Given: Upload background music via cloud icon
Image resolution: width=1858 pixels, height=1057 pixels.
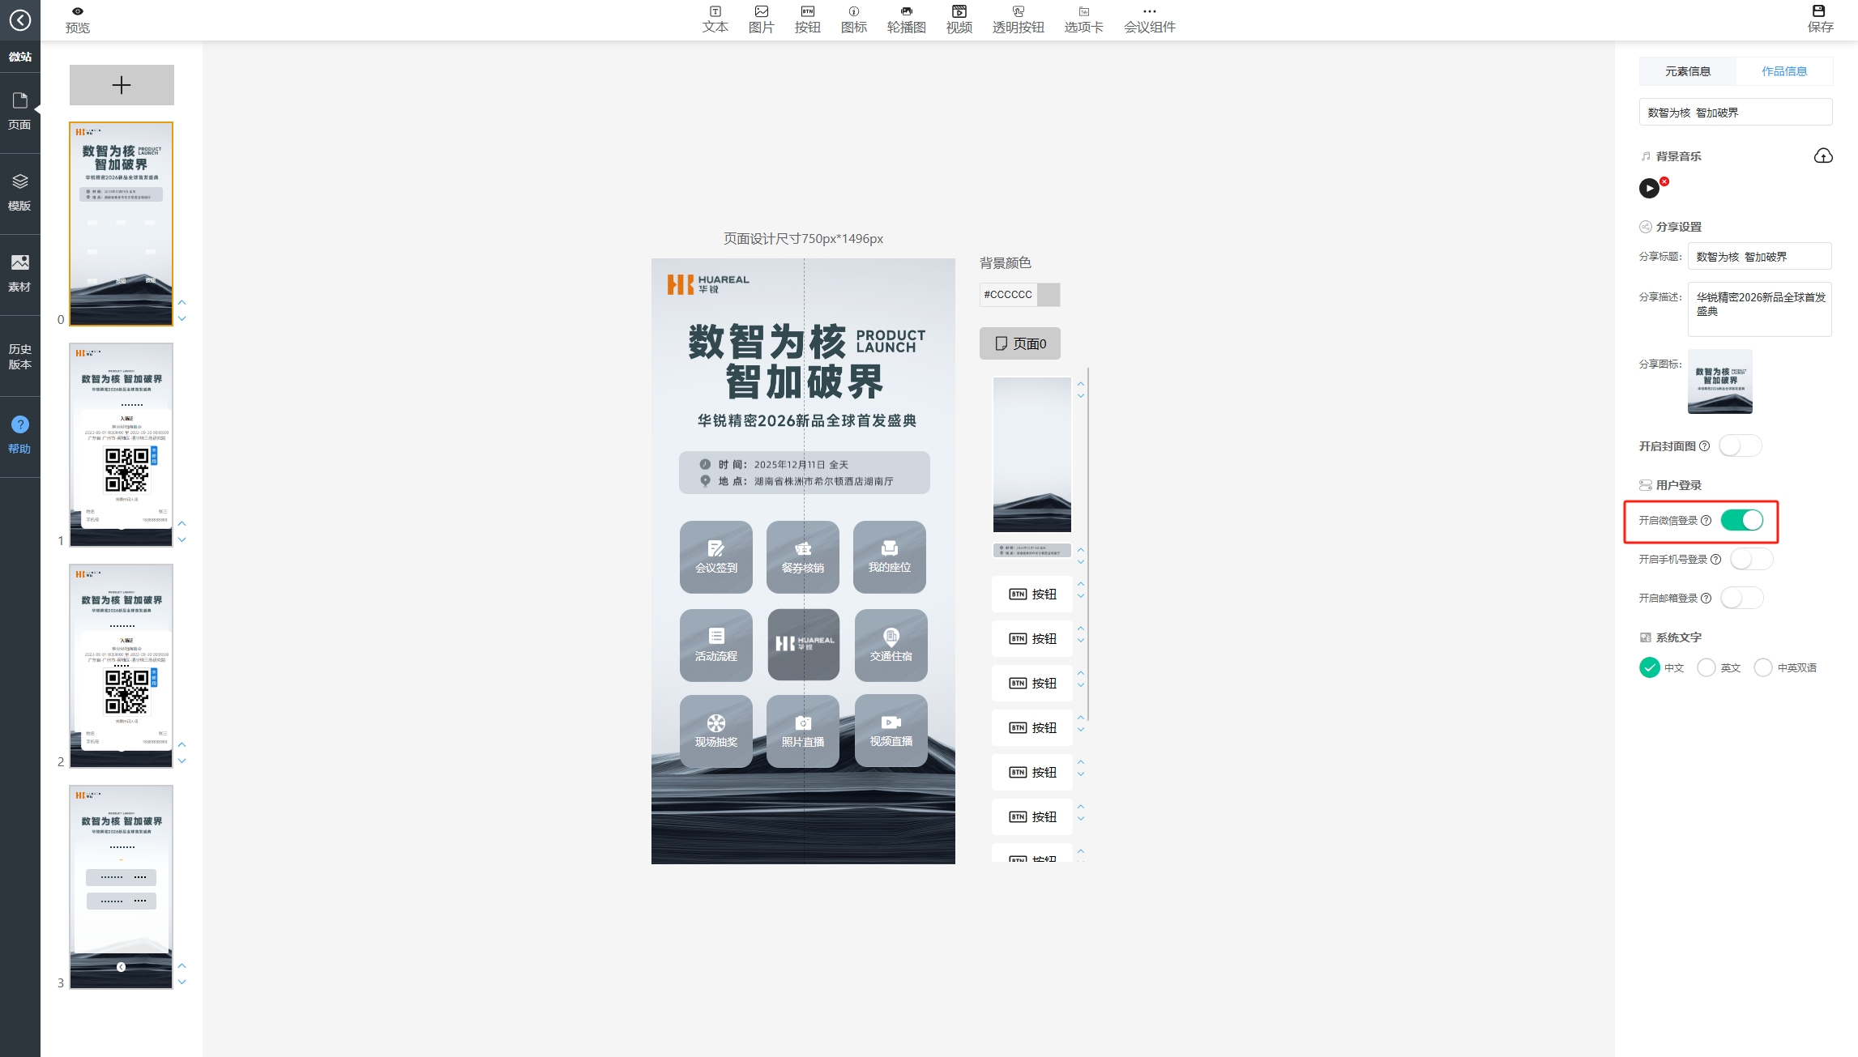Looking at the screenshot, I should 1822,156.
